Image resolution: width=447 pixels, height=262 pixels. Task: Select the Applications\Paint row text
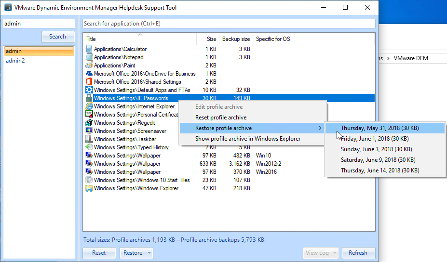pyautogui.click(x=115, y=65)
